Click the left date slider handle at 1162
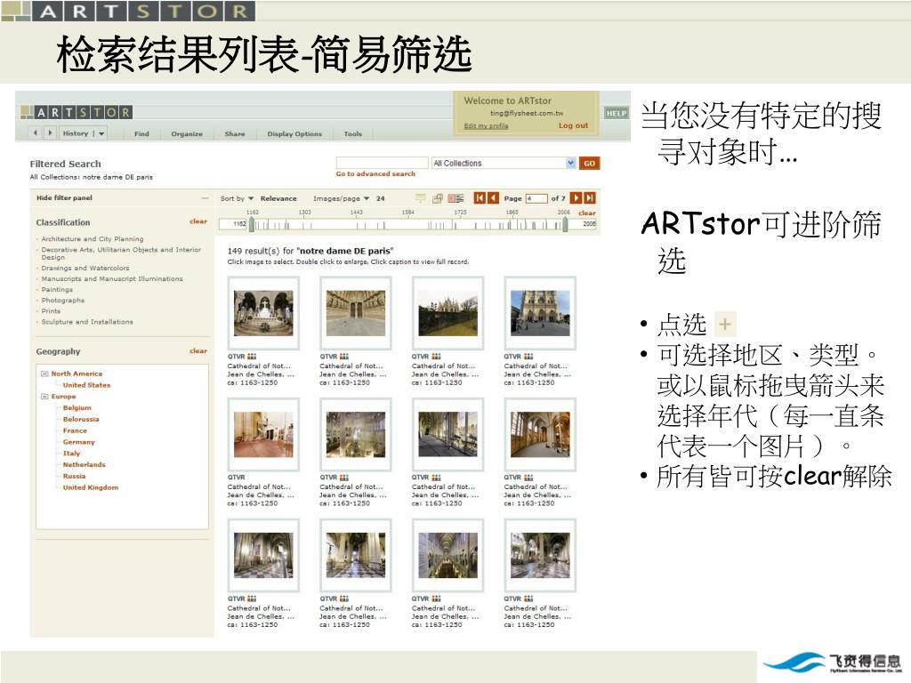 252,224
